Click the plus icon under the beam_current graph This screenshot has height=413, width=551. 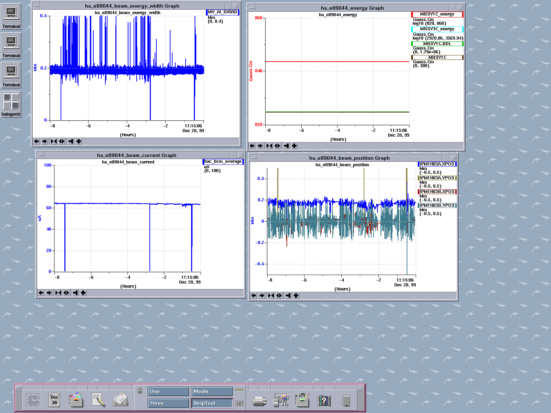click(x=83, y=293)
